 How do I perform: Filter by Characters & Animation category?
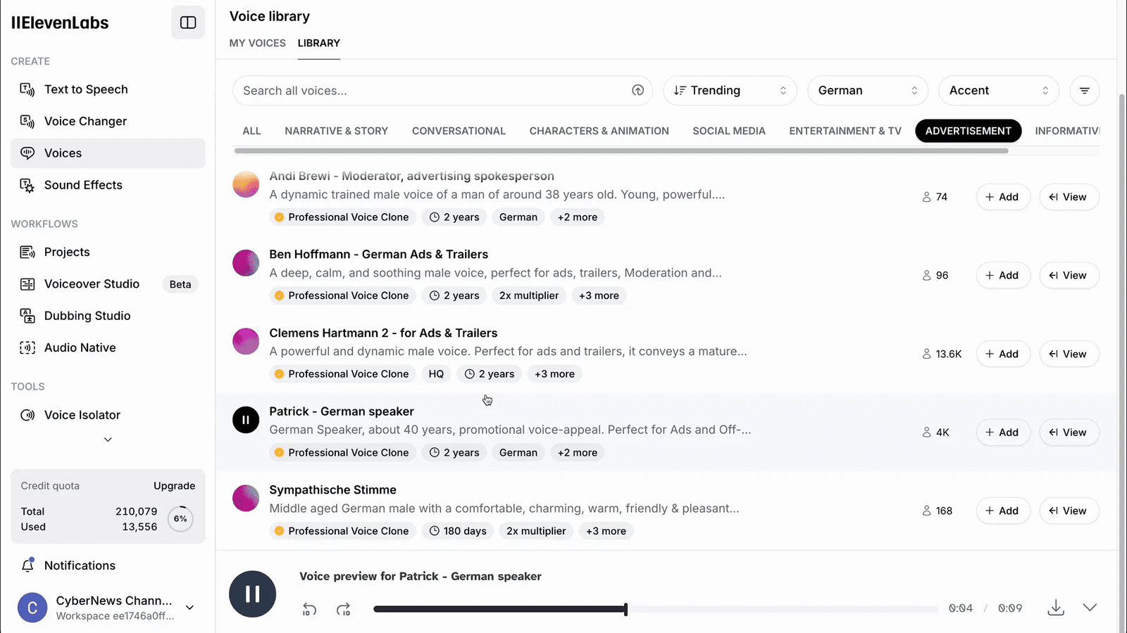pyautogui.click(x=599, y=131)
